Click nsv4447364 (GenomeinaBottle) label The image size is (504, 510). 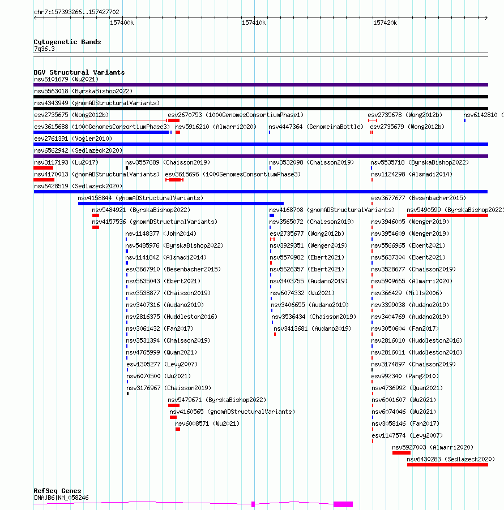click(316, 127)
